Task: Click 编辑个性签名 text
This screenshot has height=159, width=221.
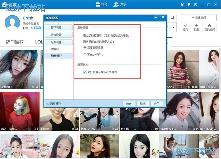Action: point(31,23)
